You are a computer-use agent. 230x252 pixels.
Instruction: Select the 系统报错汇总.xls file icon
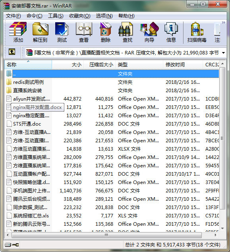pos(9,216)
